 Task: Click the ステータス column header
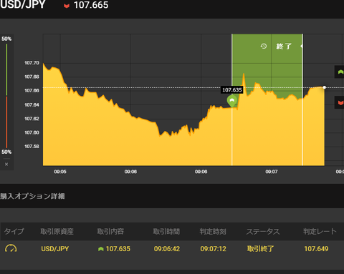click(x=263, y=231)
